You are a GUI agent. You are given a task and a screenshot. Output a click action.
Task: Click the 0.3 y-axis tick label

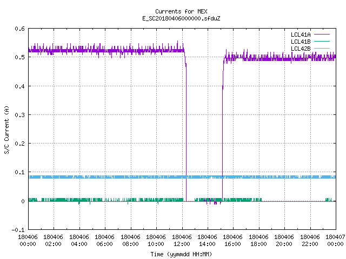point(19,115)
